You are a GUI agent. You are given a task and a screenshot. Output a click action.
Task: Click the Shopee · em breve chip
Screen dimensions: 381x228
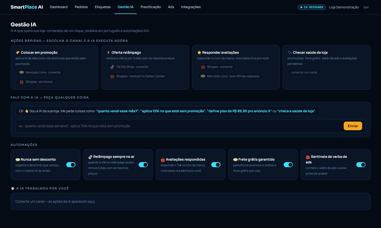[36, 82]
